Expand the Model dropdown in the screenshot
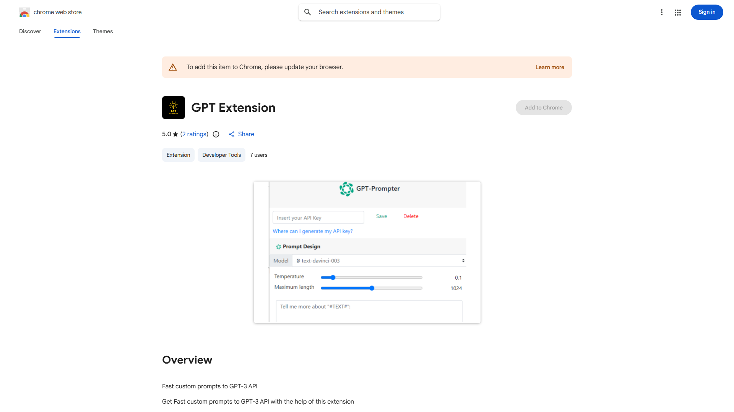 (x=379, y=261)
